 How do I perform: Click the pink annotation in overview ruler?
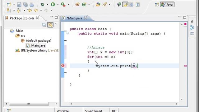point(185,66)
